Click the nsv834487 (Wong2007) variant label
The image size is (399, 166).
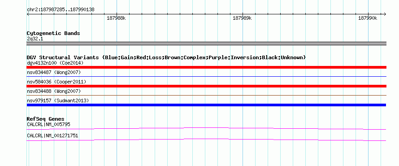pos(54,72)
